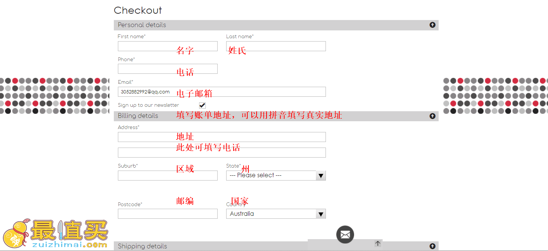The image size is (548, 251).
Task: Toggle the Shipping details section arrow
Action: (432, 246)
